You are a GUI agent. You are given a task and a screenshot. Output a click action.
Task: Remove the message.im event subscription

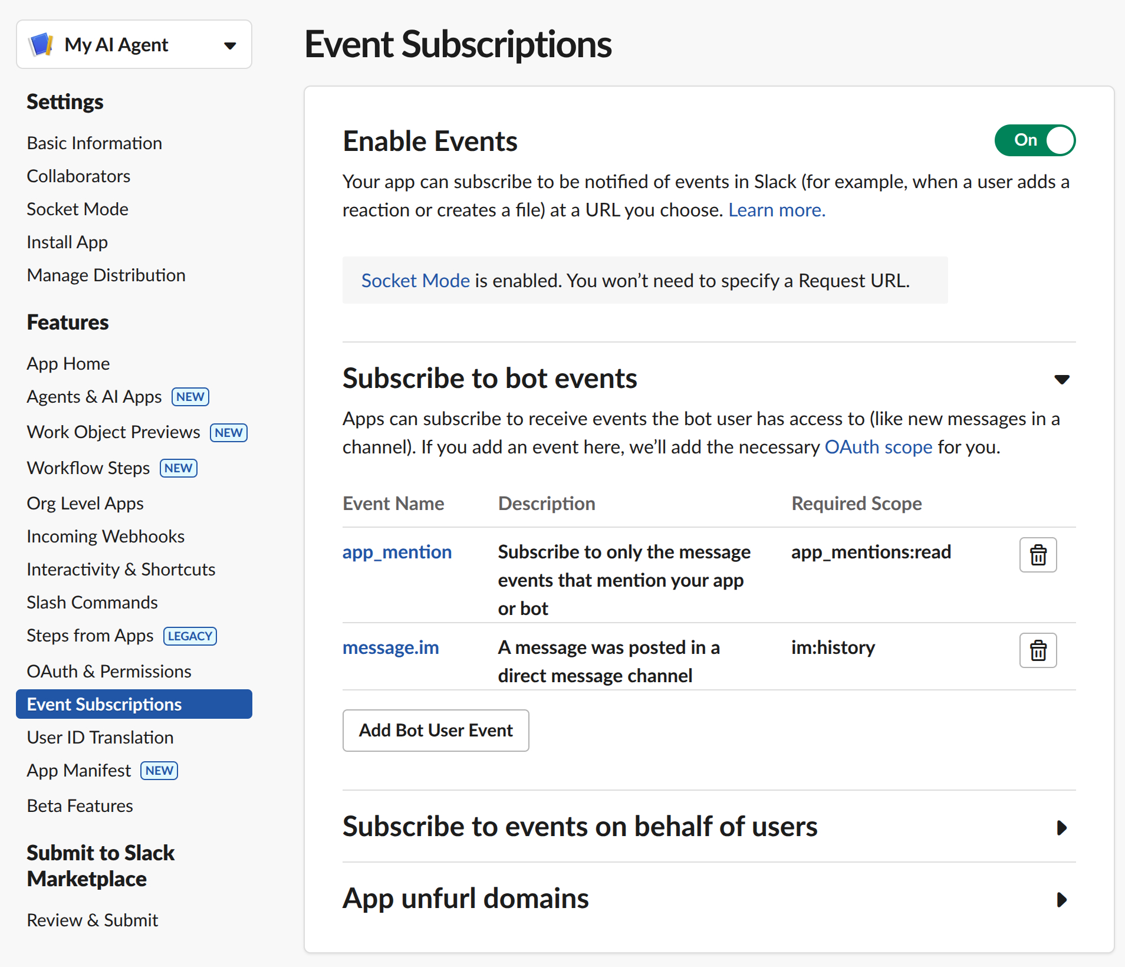click(x=1038, y=650)
